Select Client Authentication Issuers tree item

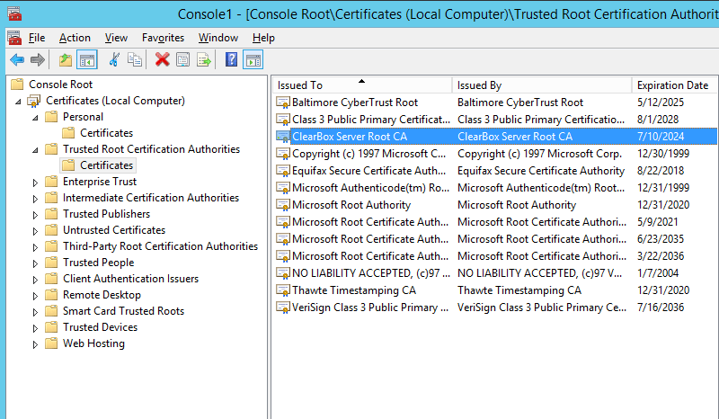tap(130, 279)
